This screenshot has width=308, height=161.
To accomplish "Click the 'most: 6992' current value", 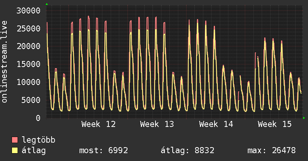I will 104,151.
